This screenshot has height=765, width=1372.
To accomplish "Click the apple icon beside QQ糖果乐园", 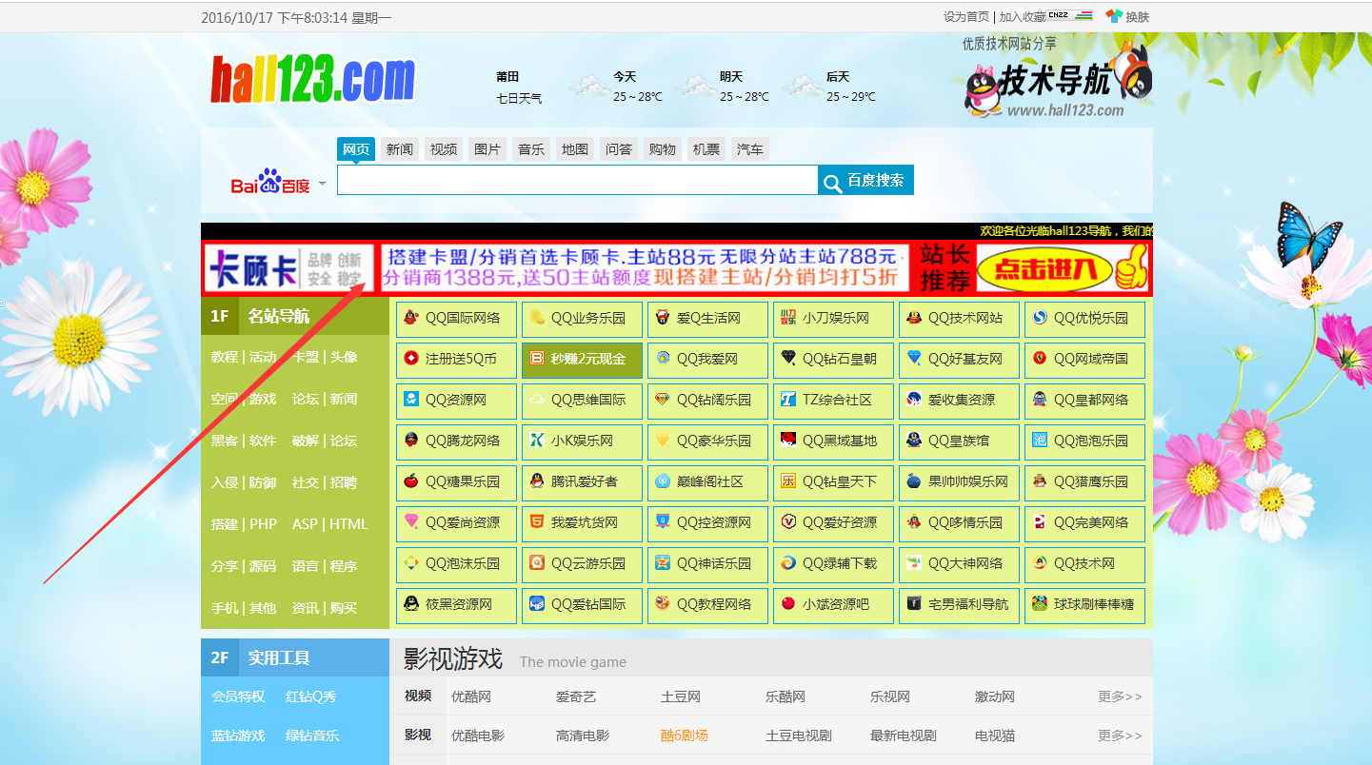I will [x=411, y=481].
